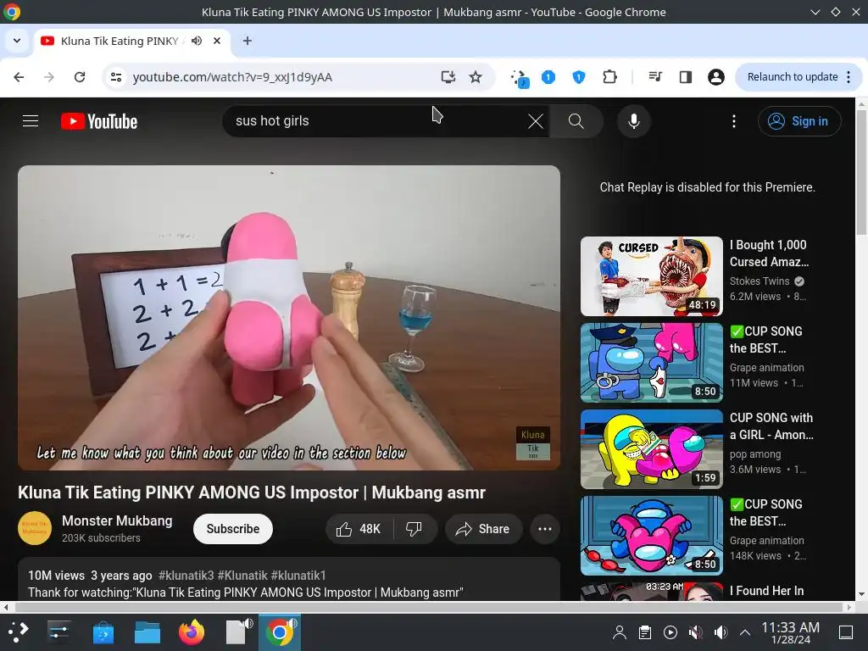Screen dimensions: 868x651
Task: Install app icon in address bar
Action: [x=448, y=77]
